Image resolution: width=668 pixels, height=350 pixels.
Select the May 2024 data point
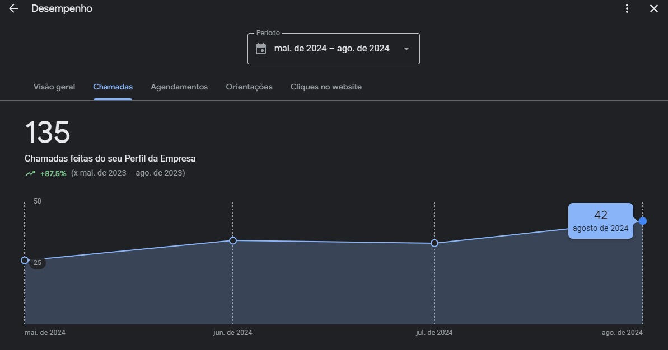tap(25, 260)
